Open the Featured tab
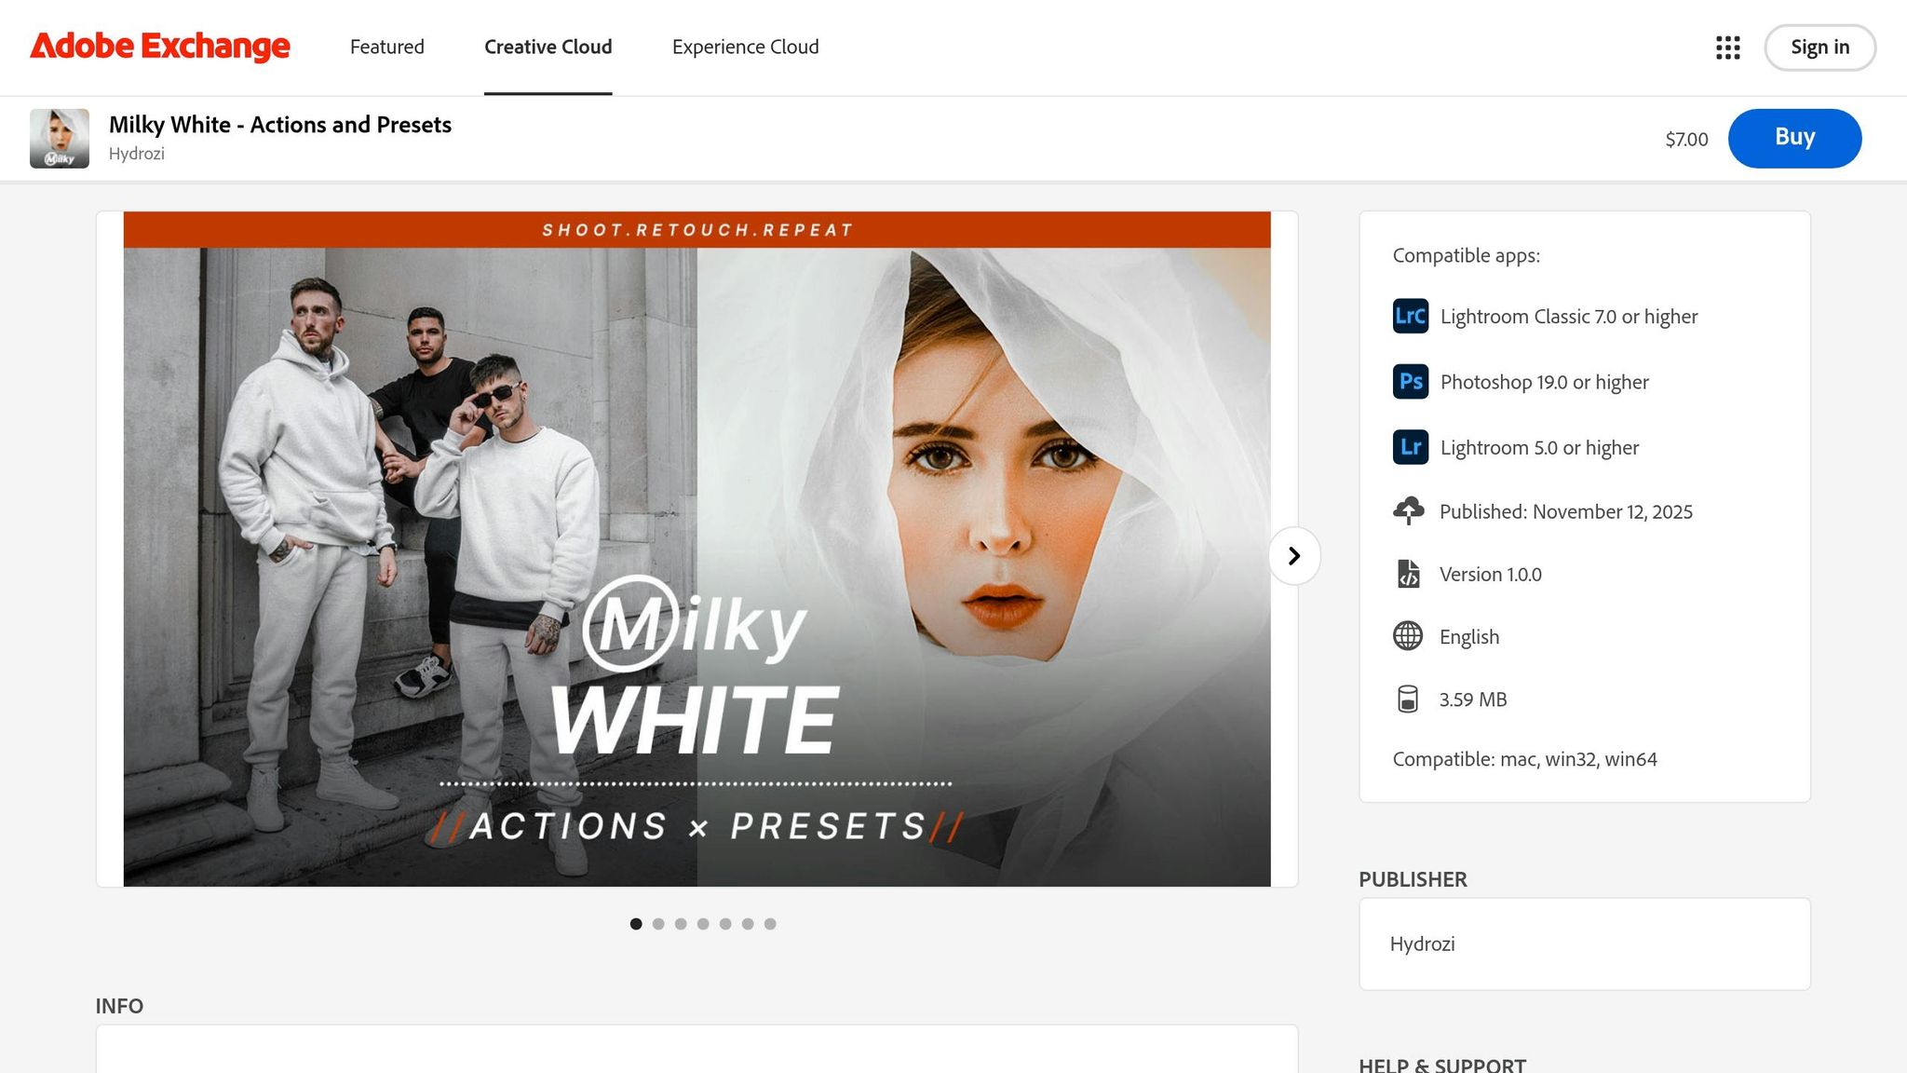 pyautogui.click(x=387, y=47)
